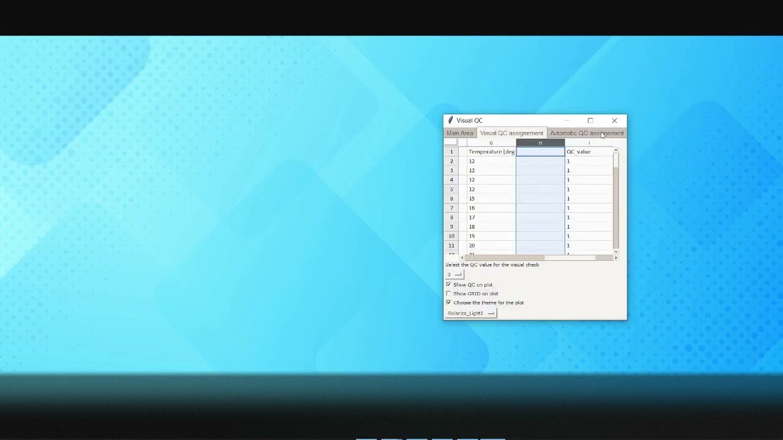The height and width of the screenshot is (440, 783).
Task: Click the horizontal scrollbar left arrow
Action: tap(462, 258)
